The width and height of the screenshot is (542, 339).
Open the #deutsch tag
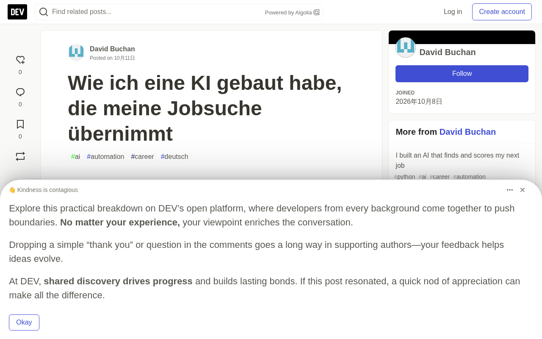(174, 157)
